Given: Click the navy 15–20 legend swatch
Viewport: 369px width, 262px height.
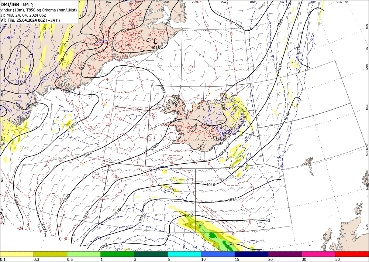Looking at the screenshot, I should pyautogui.click(x=252, y=254).
